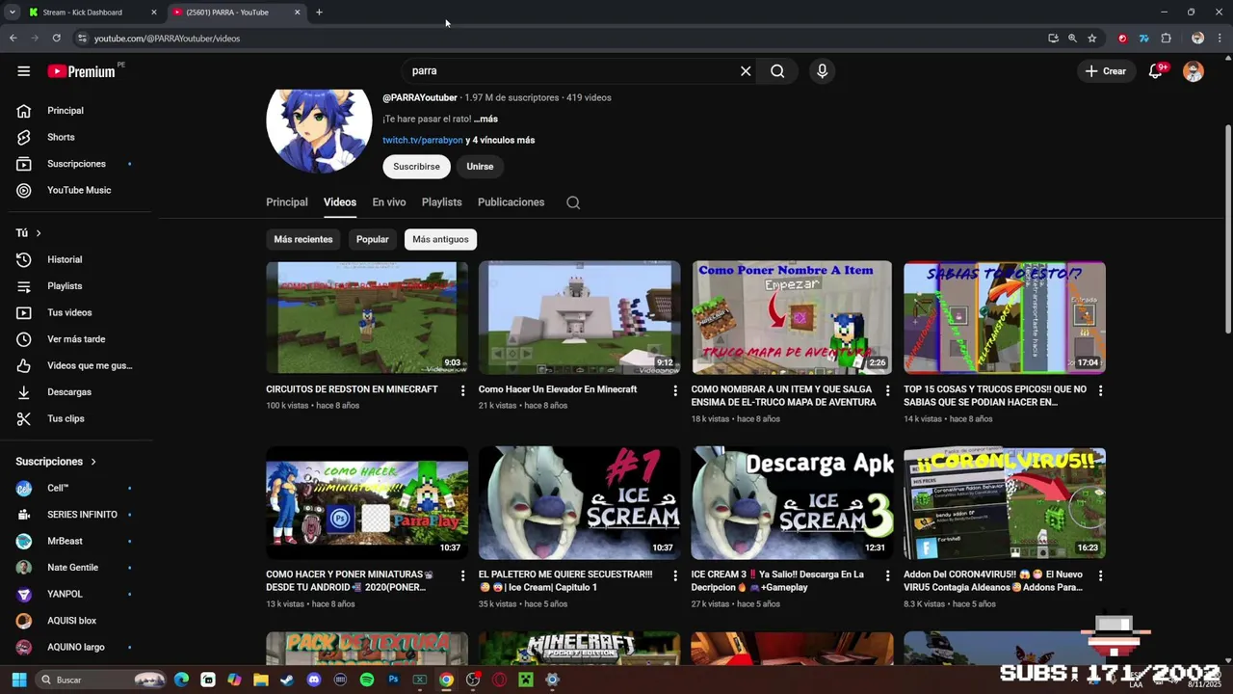The width and height of the screenshot is (1233, 694).
Task: Click the address bar URL
Action: 167,39
